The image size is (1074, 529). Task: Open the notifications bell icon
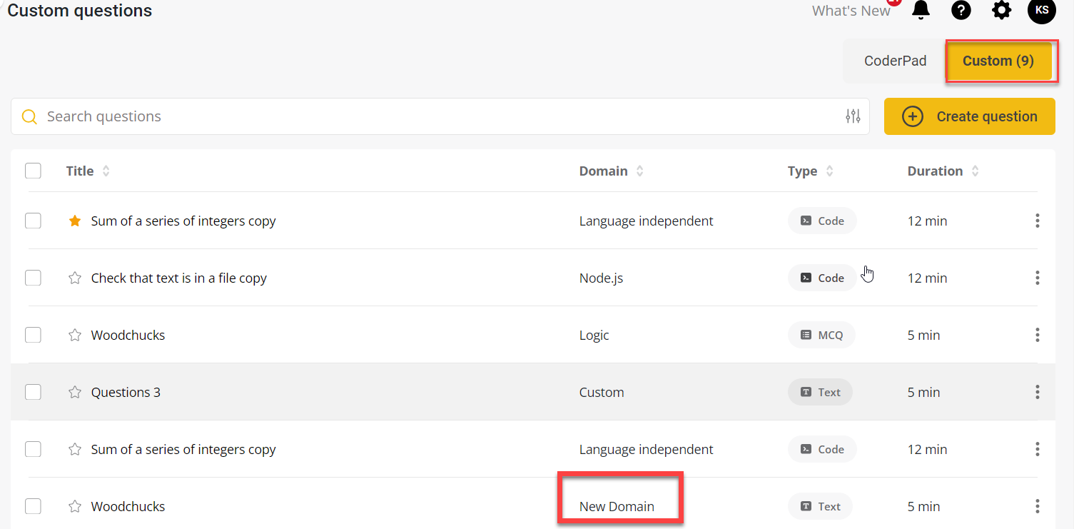921,10
